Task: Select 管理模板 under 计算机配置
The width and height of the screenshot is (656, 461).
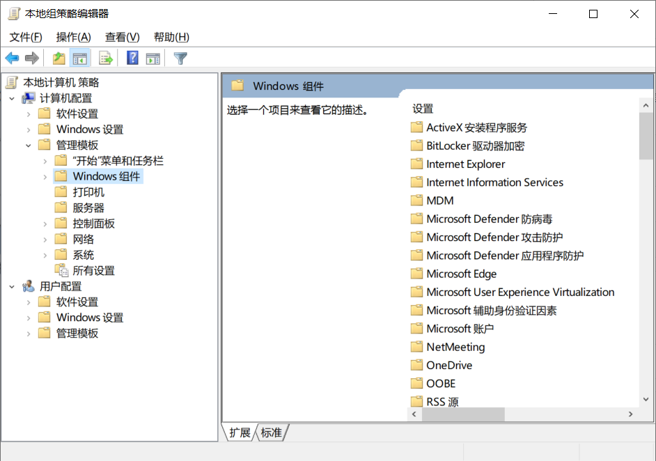Action: (x=77, y=145)
